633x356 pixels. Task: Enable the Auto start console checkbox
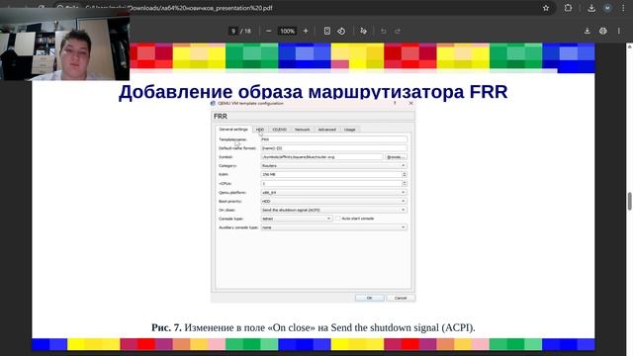tap(338, 219)
